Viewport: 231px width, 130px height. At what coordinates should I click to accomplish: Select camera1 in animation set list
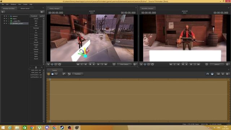tap(15, 16)
